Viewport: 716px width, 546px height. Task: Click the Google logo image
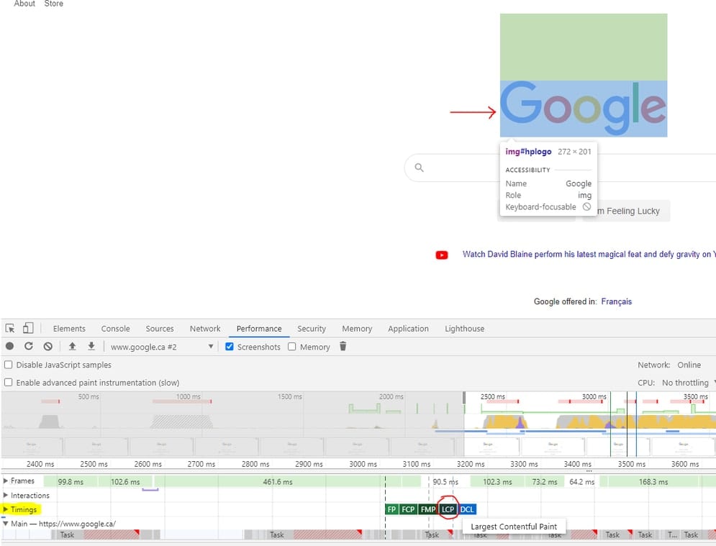click(583, 108)
